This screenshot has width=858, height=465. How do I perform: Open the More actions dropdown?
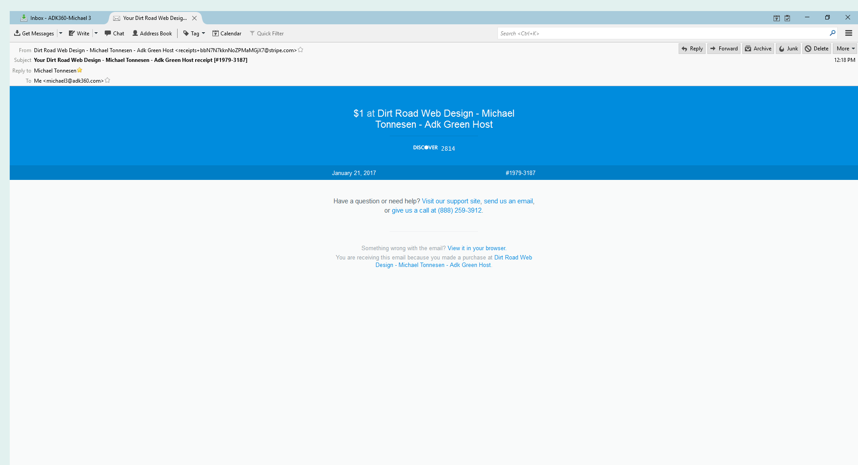coord(845,49)
